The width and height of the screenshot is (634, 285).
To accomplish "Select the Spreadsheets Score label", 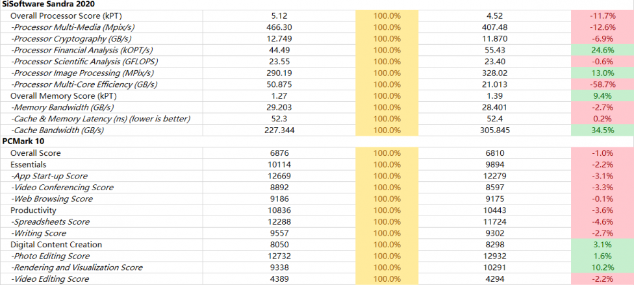I will point(50,222).
